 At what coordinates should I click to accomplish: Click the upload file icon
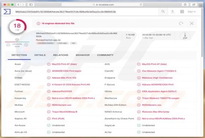point(172,11)
